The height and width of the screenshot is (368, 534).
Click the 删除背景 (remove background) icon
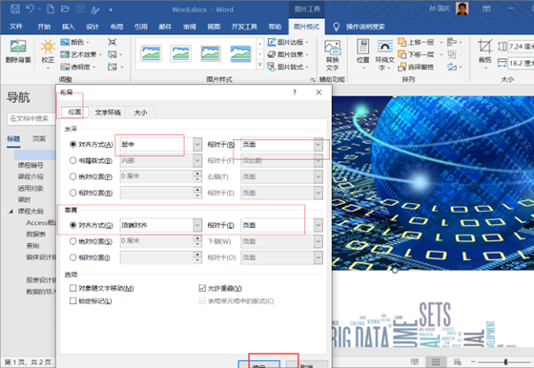(18, 47)
